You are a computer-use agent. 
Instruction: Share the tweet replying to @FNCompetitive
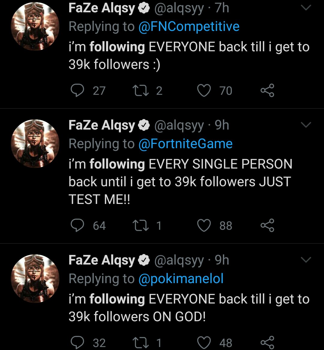(x=267, y=91)
